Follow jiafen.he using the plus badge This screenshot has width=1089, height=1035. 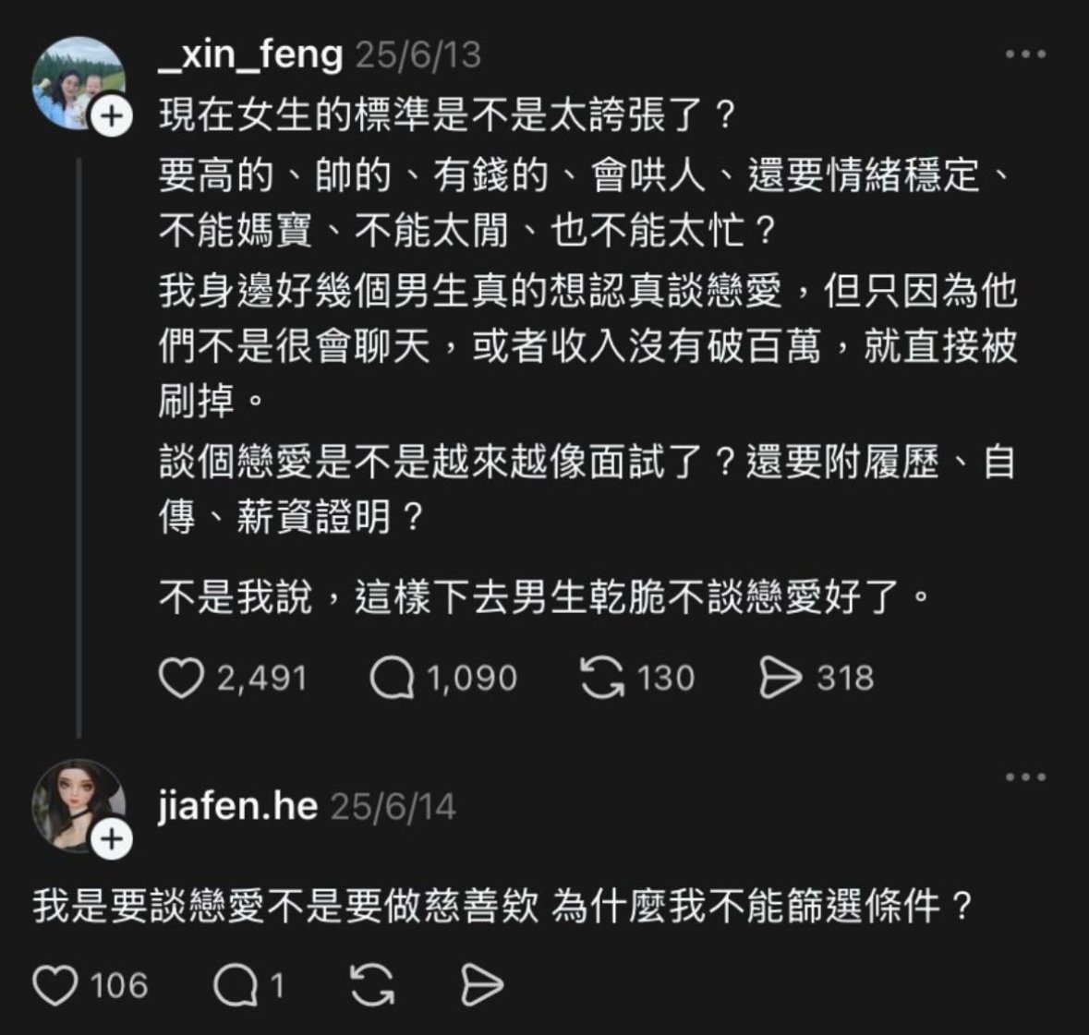111,839
